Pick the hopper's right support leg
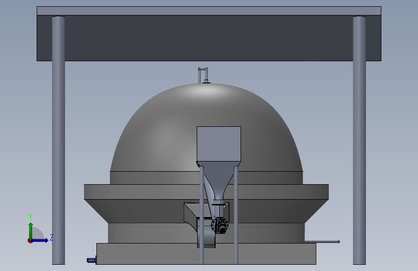Viewport: 418px width, 271px height. coord(236,215)
